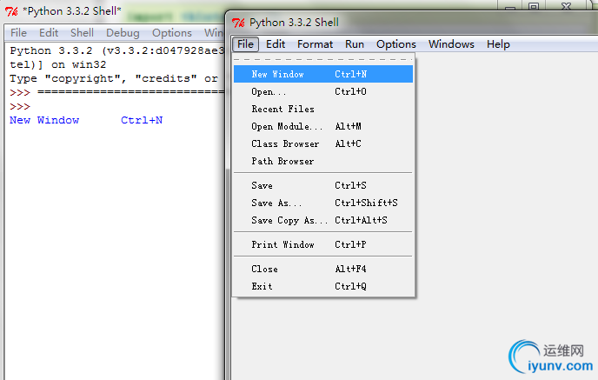The image size is (598, 380).
Task: Choose Save Copy As... from the File menu
Action: click(323, 220)
